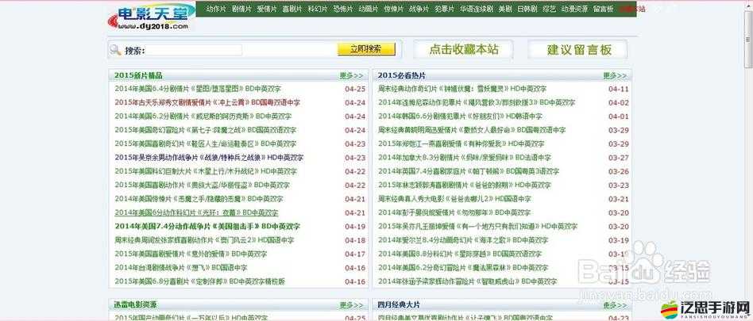Open the 《木星上行/木升战纪》 movie link
This screenshot has width=753, height=321.
[x=206, y=171]
